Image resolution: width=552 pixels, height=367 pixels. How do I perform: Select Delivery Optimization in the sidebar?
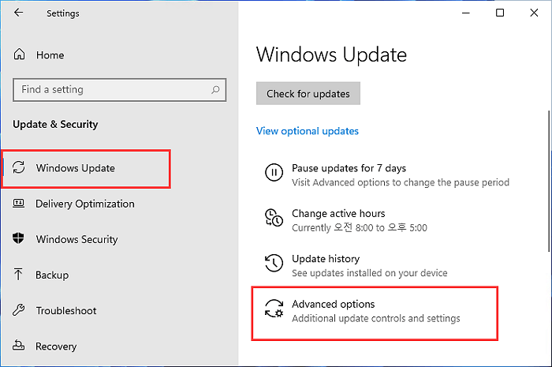pyautogui.click(x=85, y=204)
